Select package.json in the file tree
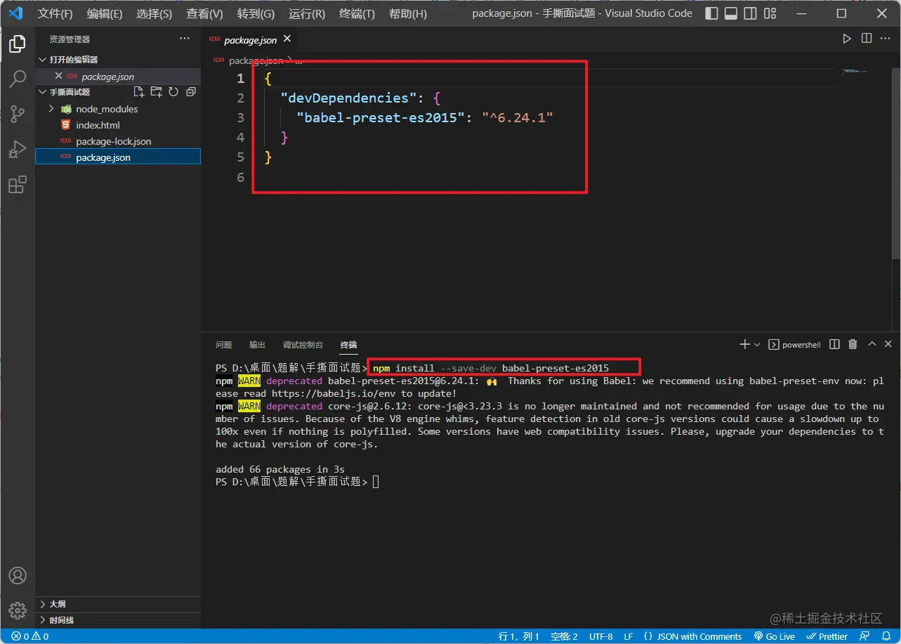This screenshot has width=901, height=644. [118, 157]
